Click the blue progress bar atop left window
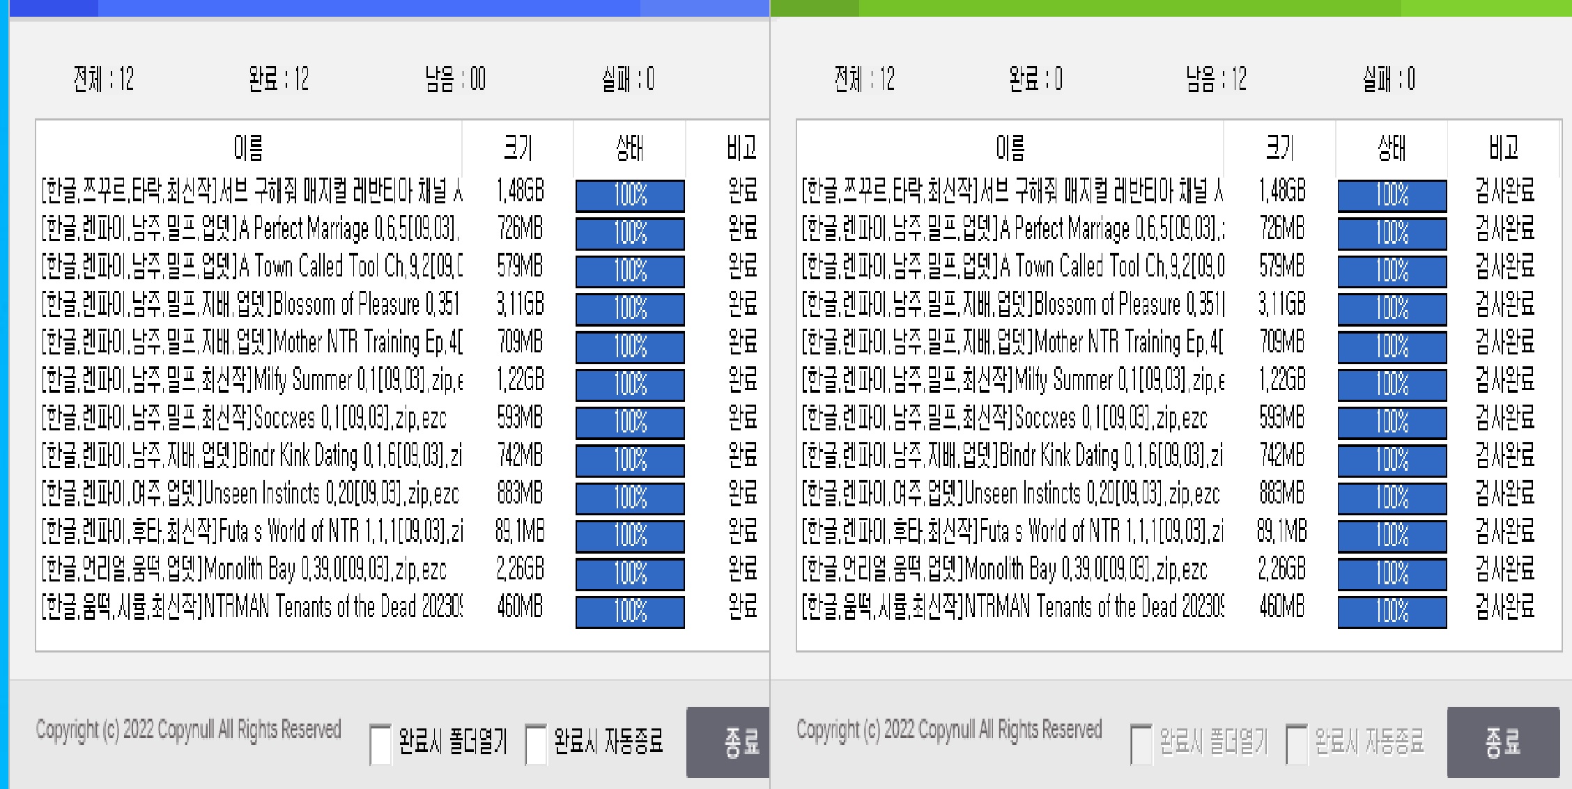The image size is (1572, 789). tap(389, 8)
